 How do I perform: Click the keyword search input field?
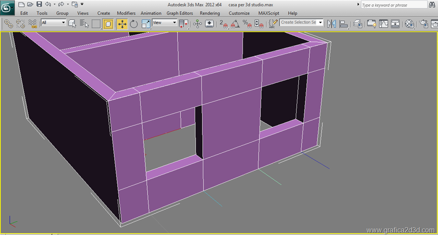tap(394, 5)
